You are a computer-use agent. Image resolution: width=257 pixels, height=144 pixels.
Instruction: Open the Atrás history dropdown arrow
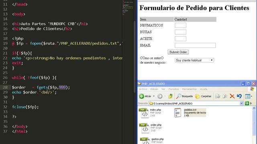(x=154, y=96)
